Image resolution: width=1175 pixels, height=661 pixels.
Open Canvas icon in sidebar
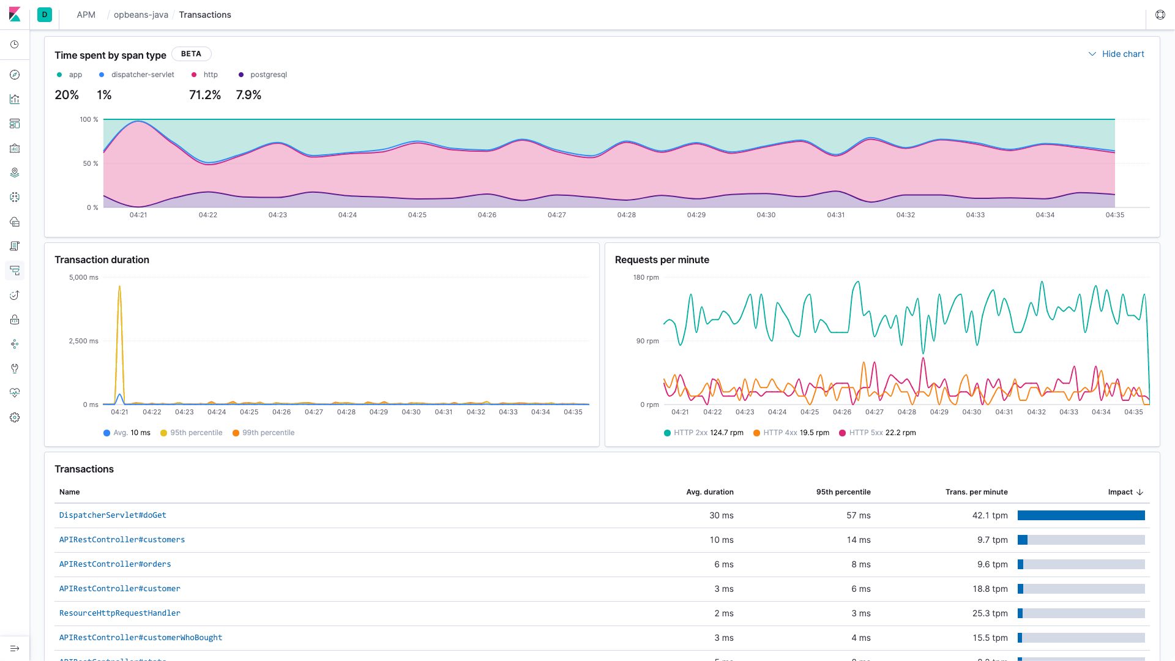point(15,148)
